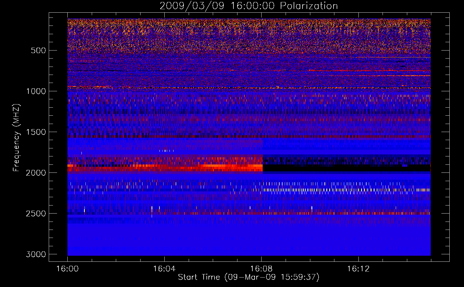Click the 'Start Time (09-Mar-09 15:59:37)' label
The height and width of the screenshot is (287, 464).
tap(249, 277)
